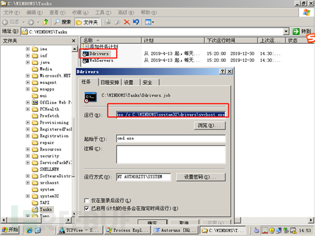Switch to the Settings (设置) tab
This screenshot has height=236, width=315.
[129, 82]
